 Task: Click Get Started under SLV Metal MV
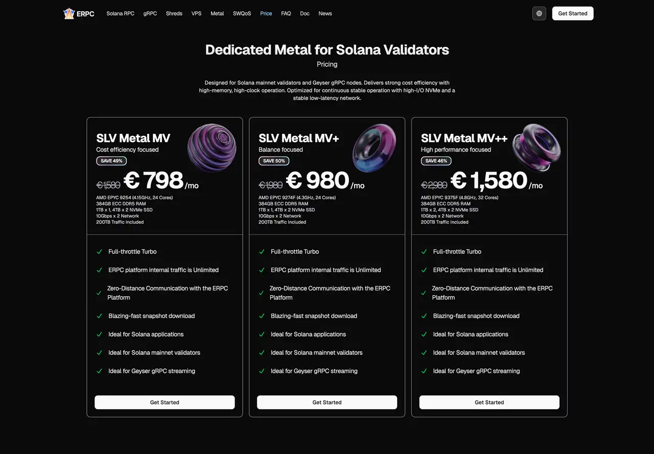164,402
